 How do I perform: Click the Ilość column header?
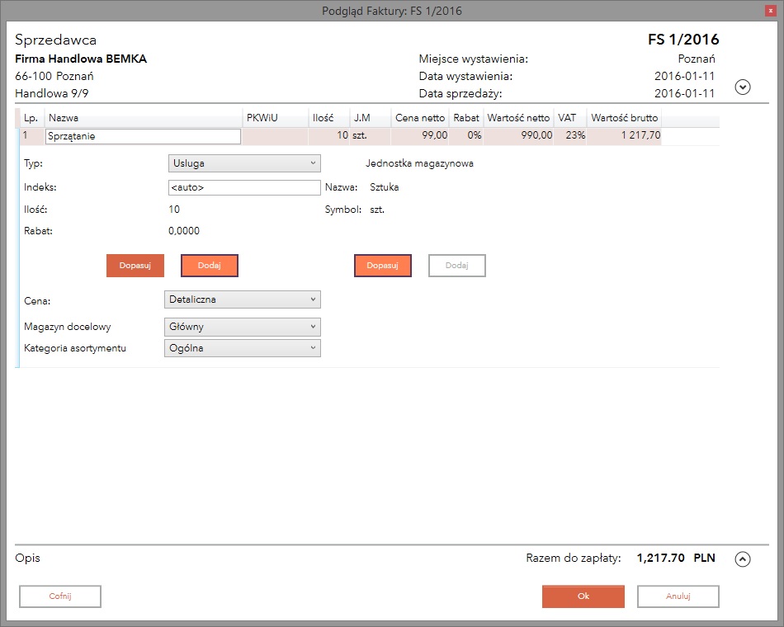coord(329,118)
